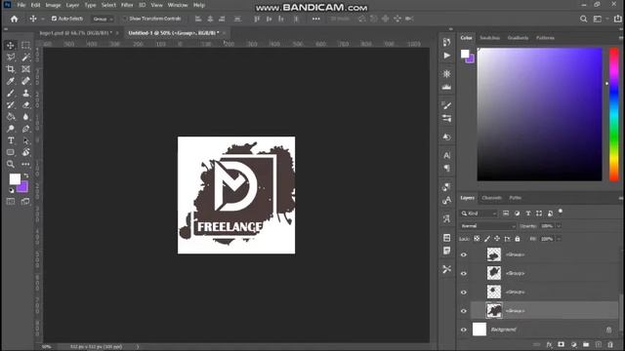
Task: Select the Lasso tool
Action: pyautogui.click(x=11, y=58)
